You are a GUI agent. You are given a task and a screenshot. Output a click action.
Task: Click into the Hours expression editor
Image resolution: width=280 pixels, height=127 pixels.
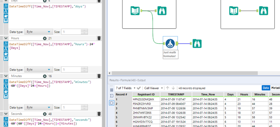click(55, 53)
